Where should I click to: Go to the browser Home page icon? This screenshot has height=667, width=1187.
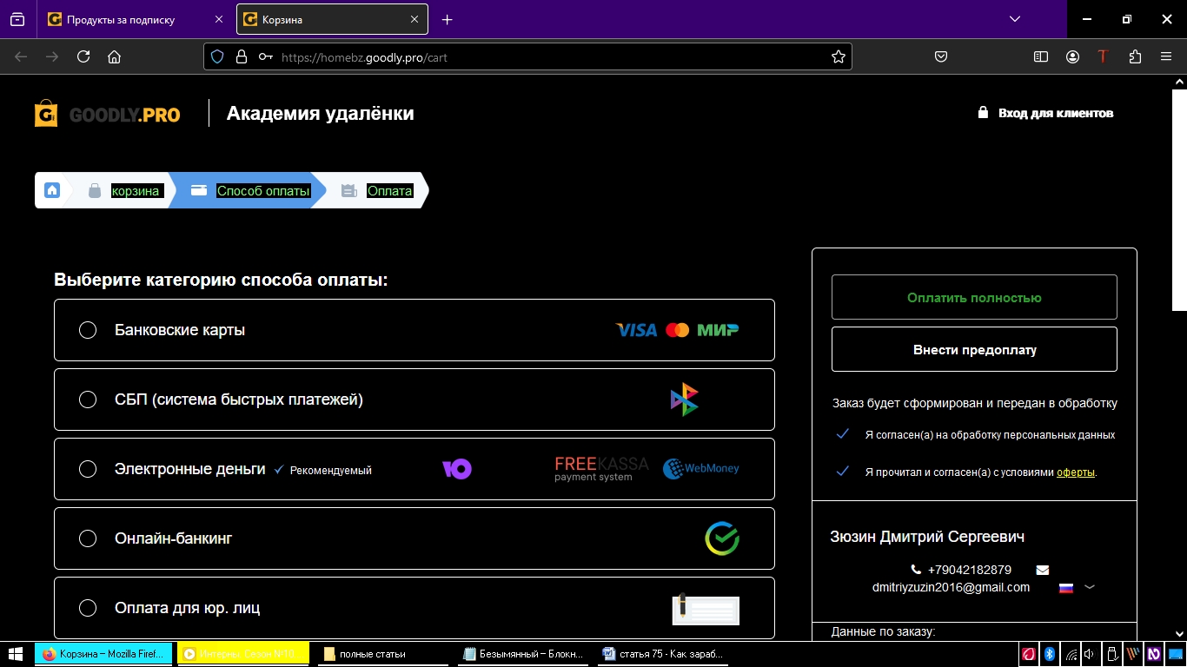pos(114,56)
